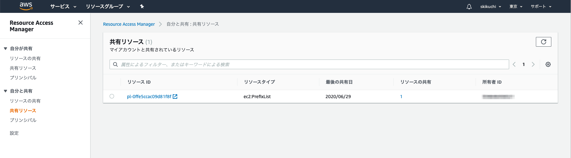Refresh the shared resources list
The height and width of the screenshot is (158, 571).
[543, 42]
